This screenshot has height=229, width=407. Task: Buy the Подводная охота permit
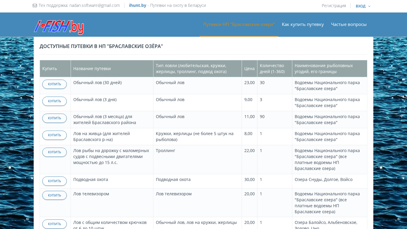point(55,181)
